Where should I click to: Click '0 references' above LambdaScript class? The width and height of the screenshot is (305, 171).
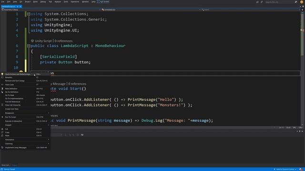coord(63,41)
